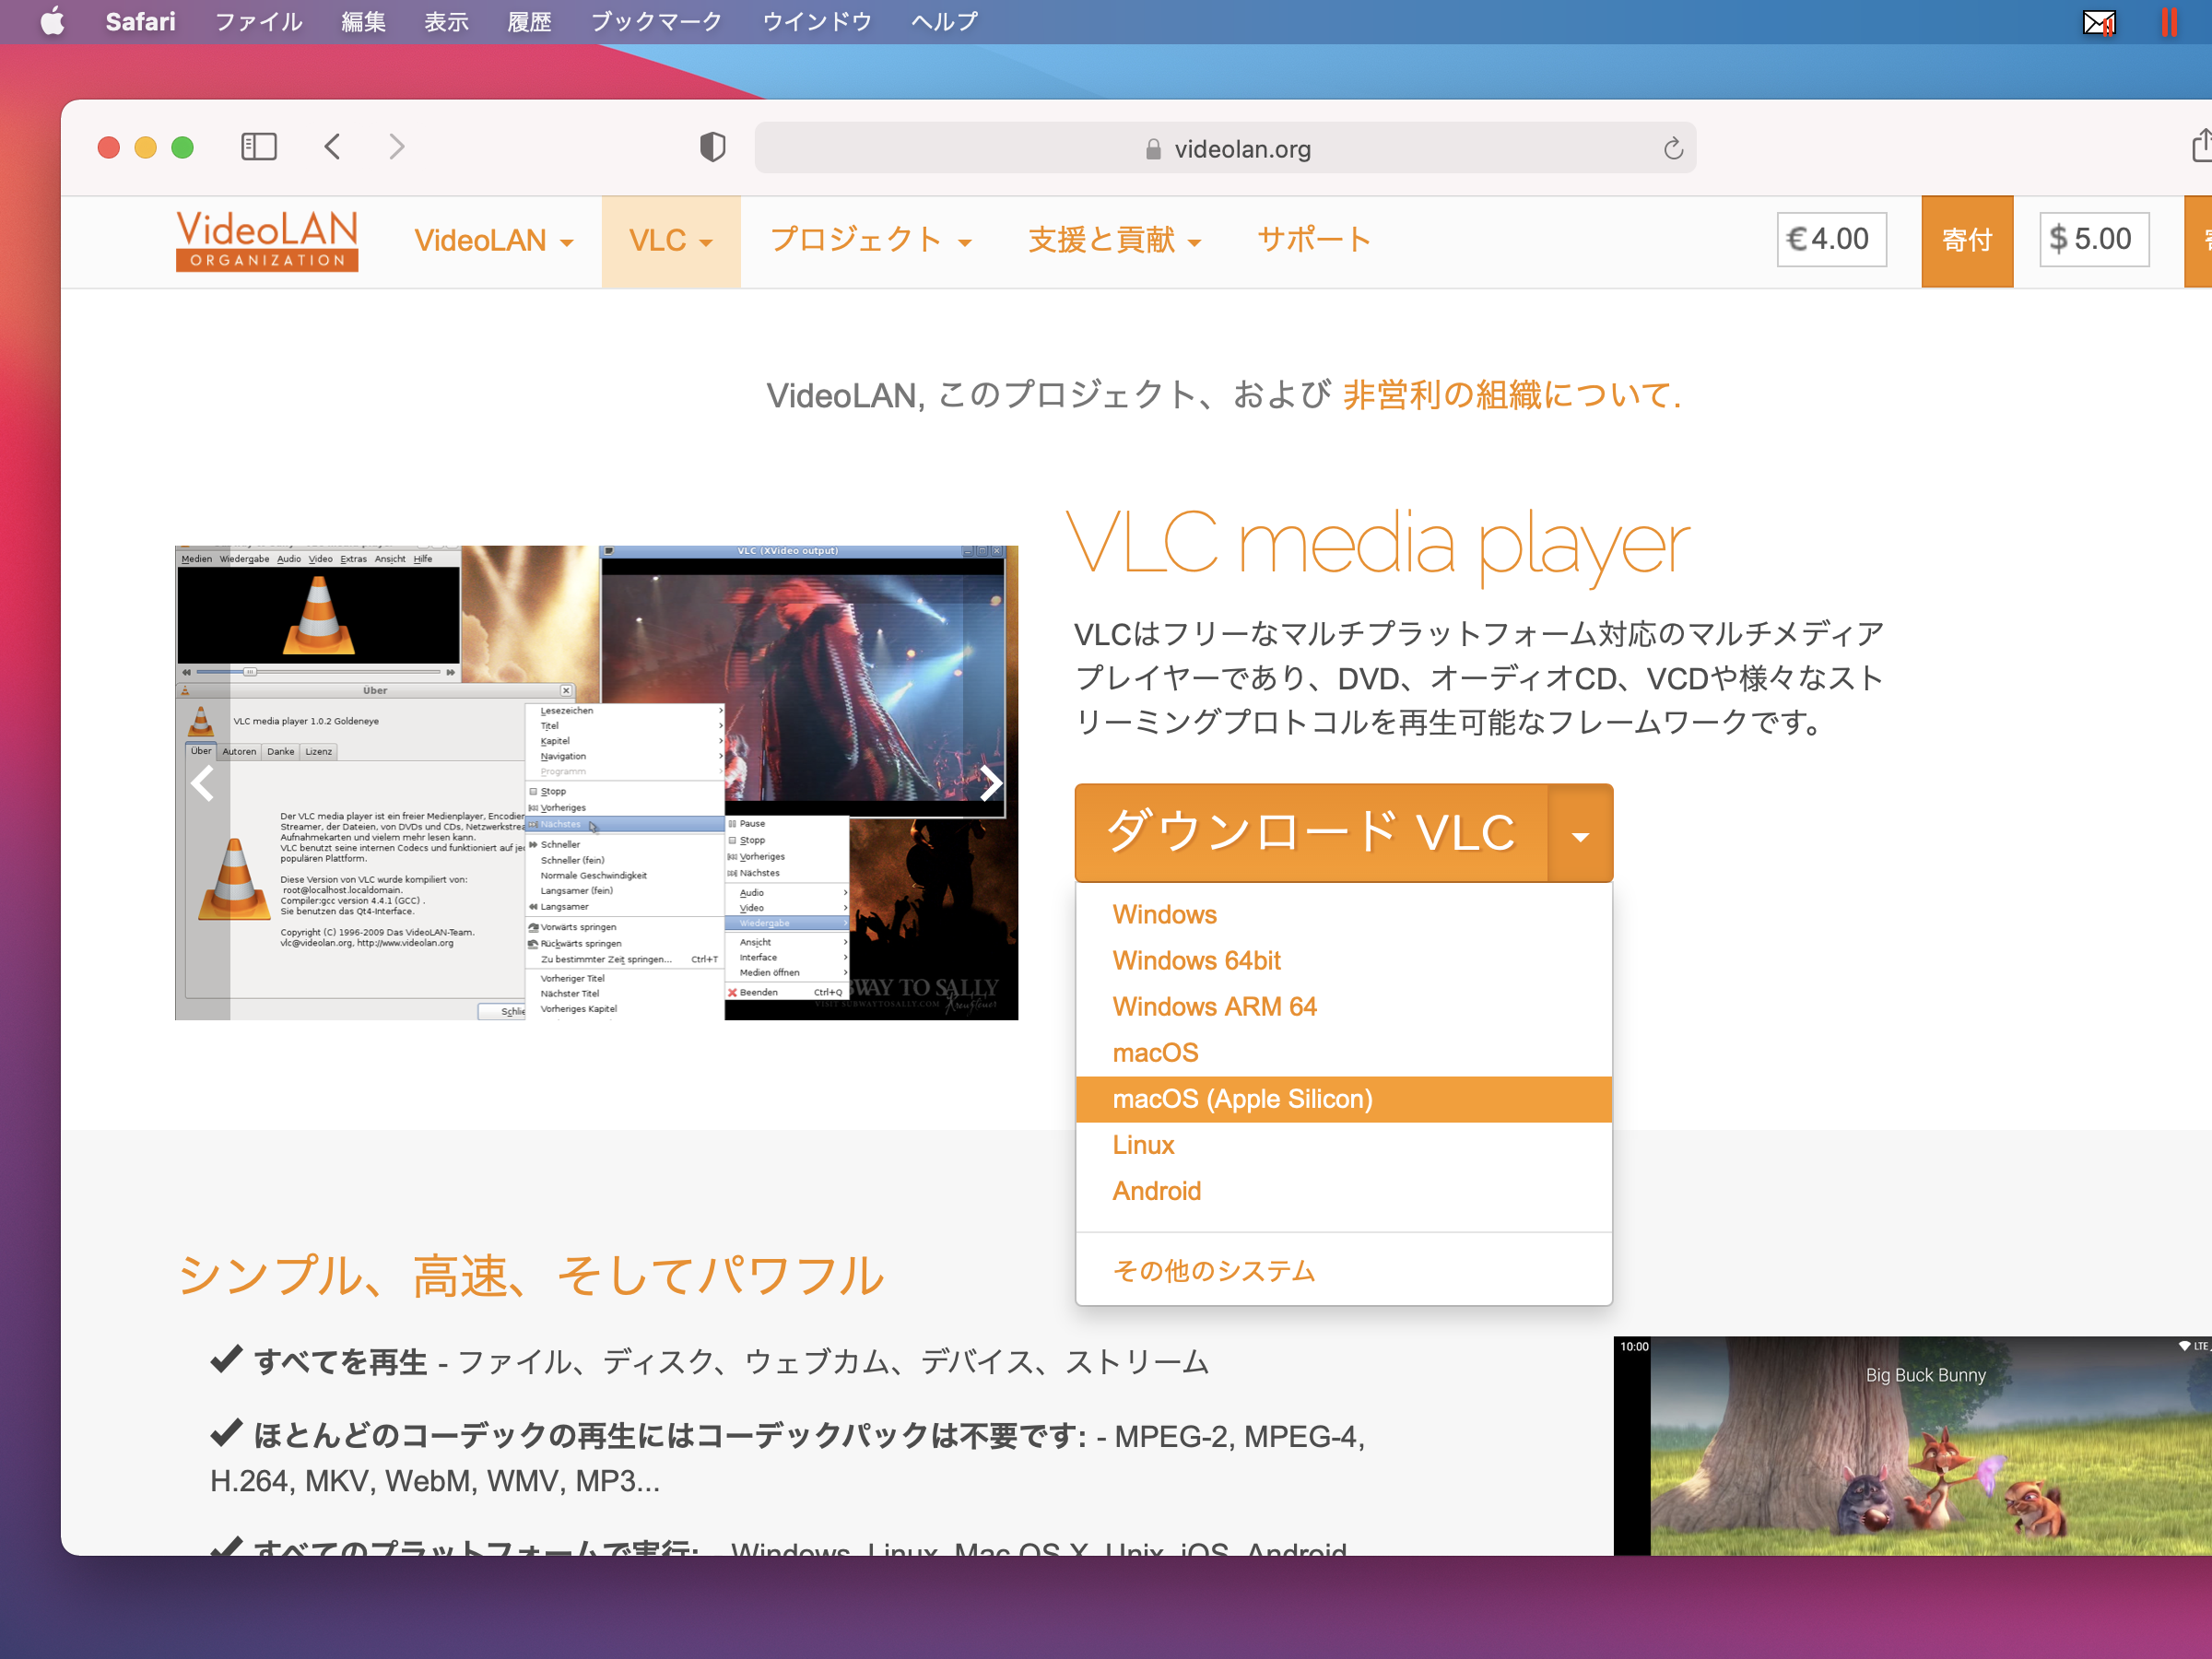2212x1659 pixels.
Task: Click the forward navigation arrow
Action: point(396,146)
